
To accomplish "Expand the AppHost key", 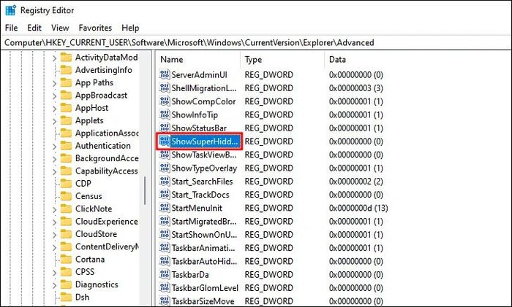I will point(55,109).
